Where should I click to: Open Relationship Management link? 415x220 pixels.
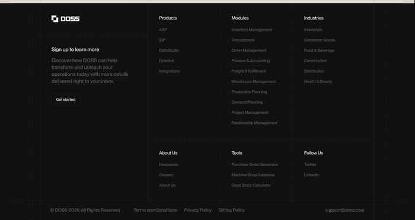254,123
